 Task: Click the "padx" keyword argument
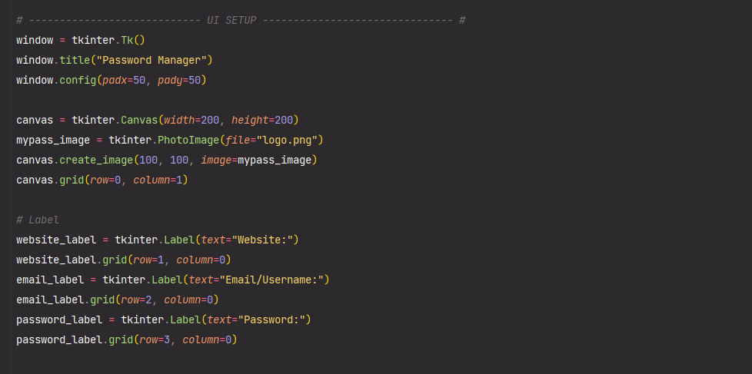tap(115, 80)
